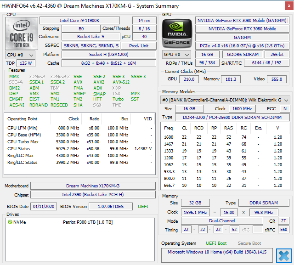Image resolution: width=294 pixels, height=265 pixels.
Task: Click the Prod. Unit field
Action: click(139, 45)
